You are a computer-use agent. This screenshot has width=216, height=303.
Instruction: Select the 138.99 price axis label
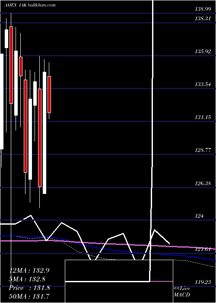[203, 9]
